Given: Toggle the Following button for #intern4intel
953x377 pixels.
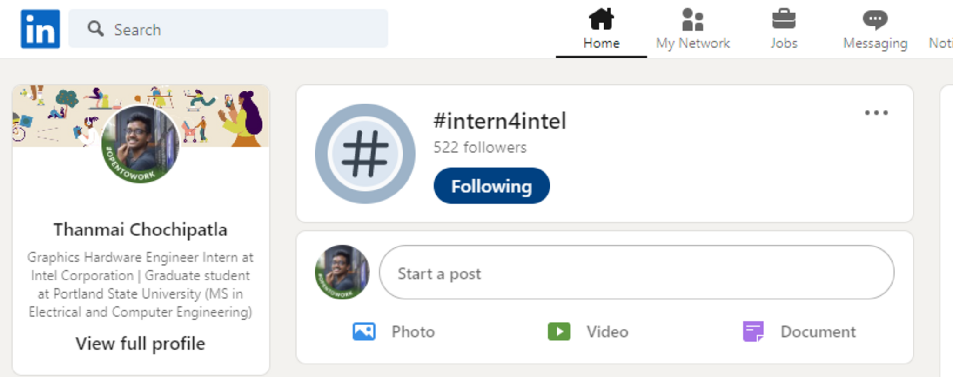Looking at the screenshot, I should pos(491,186).
